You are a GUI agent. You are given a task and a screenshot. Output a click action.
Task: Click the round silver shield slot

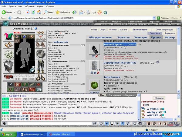[41, 54]
